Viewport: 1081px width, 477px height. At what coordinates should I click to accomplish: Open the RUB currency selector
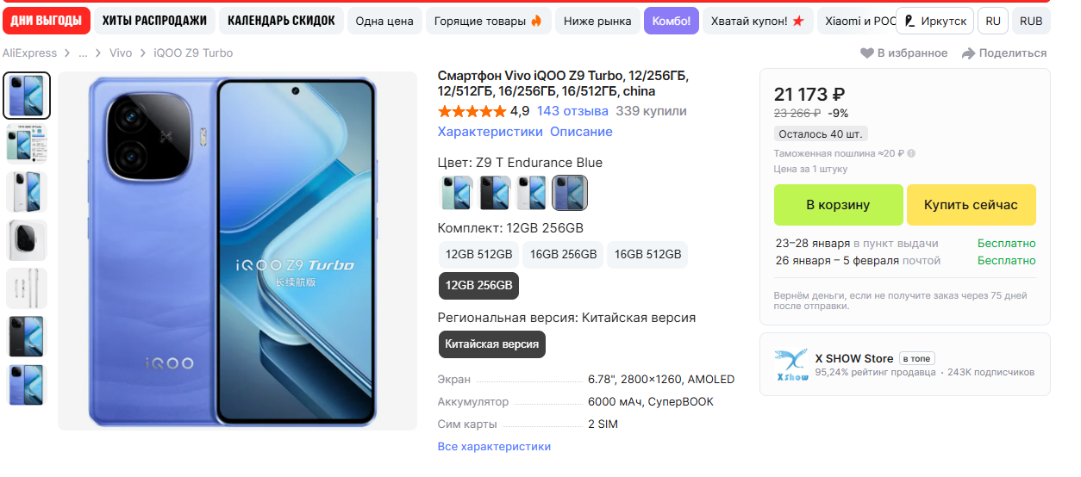point(1031,21)
